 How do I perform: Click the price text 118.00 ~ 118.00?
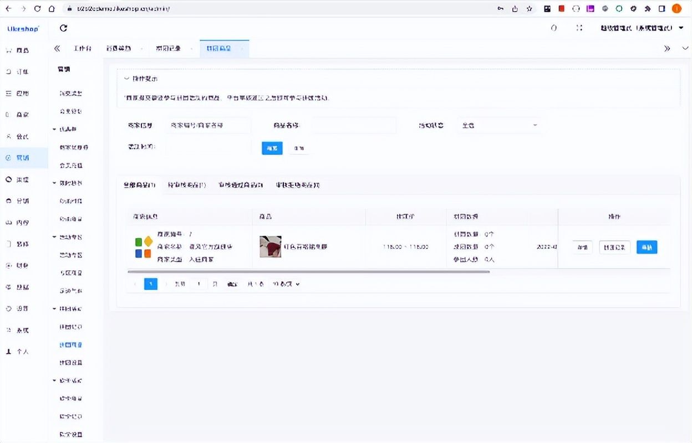(x=405, y=246)
